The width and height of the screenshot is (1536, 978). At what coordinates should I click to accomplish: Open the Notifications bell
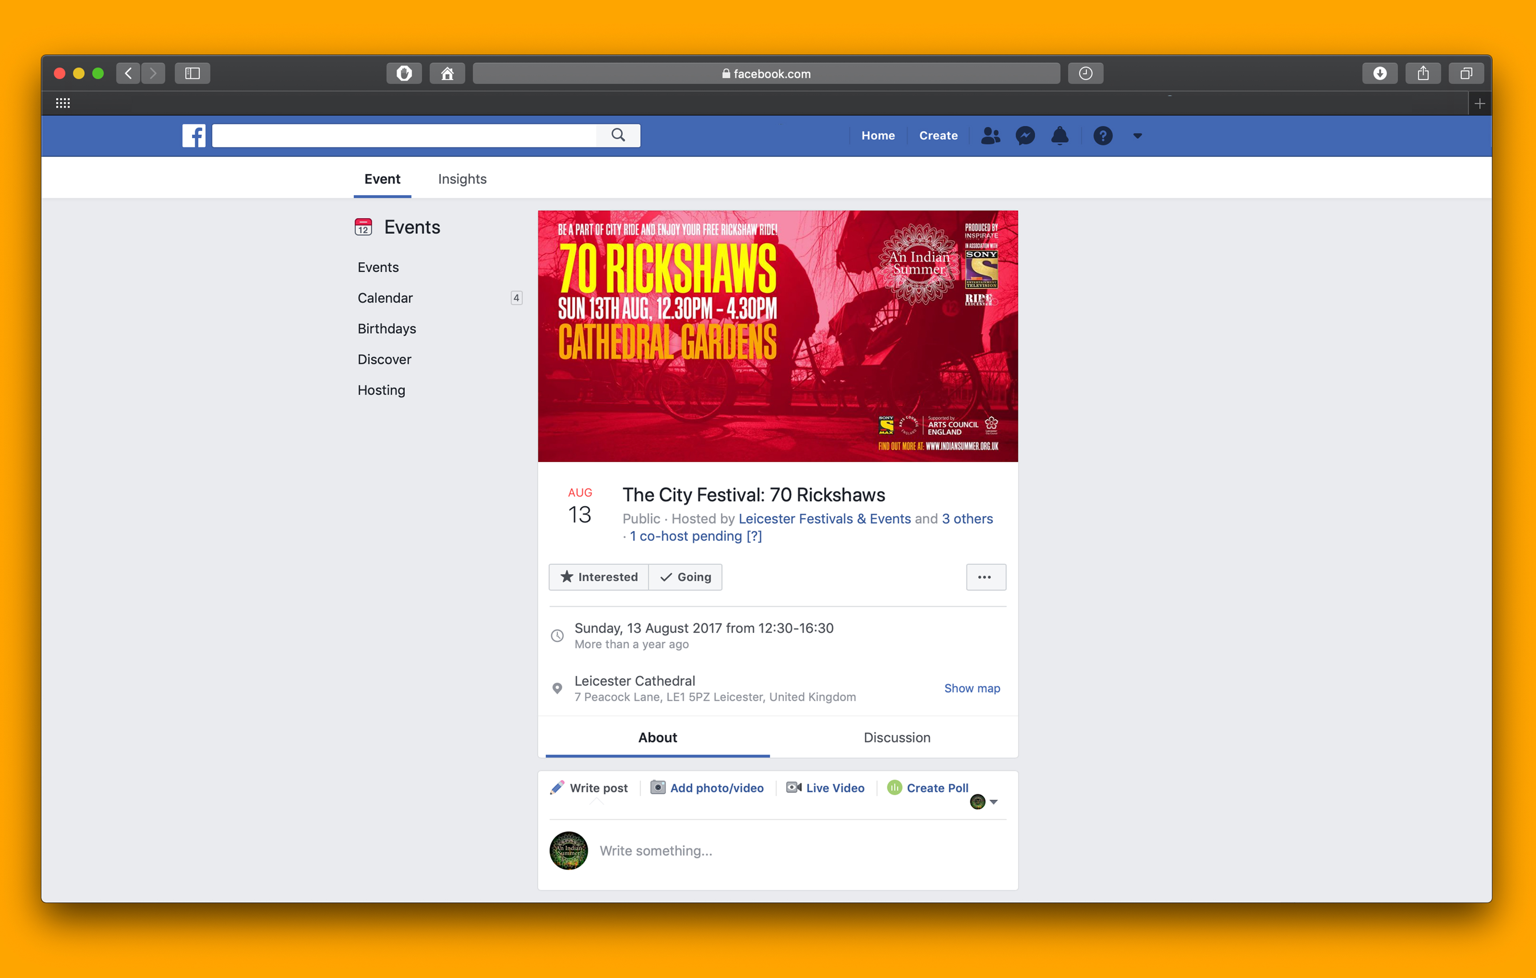[x=1060, y=135]
